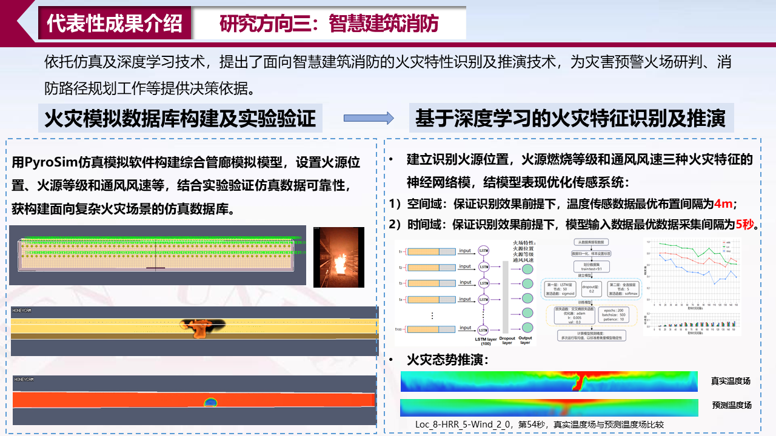776x436 pixels.
Task: Click the 基于深度学习的火灾特征识别及推演 heading box
Action: pos(570,118)
